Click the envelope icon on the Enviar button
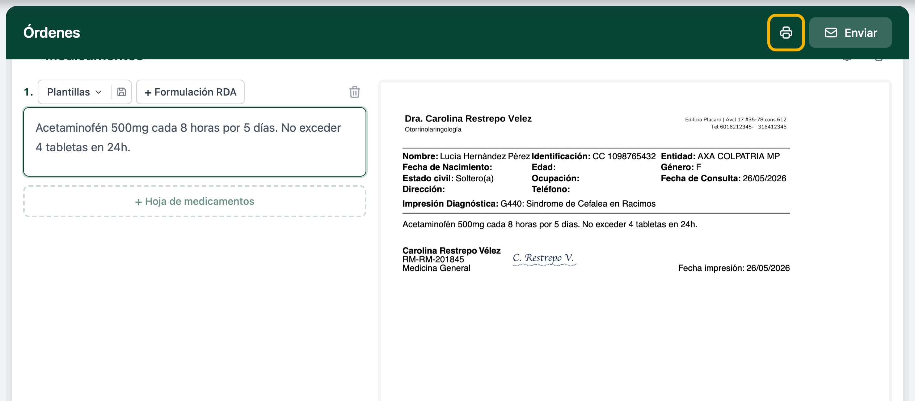 tap(831, 33)
